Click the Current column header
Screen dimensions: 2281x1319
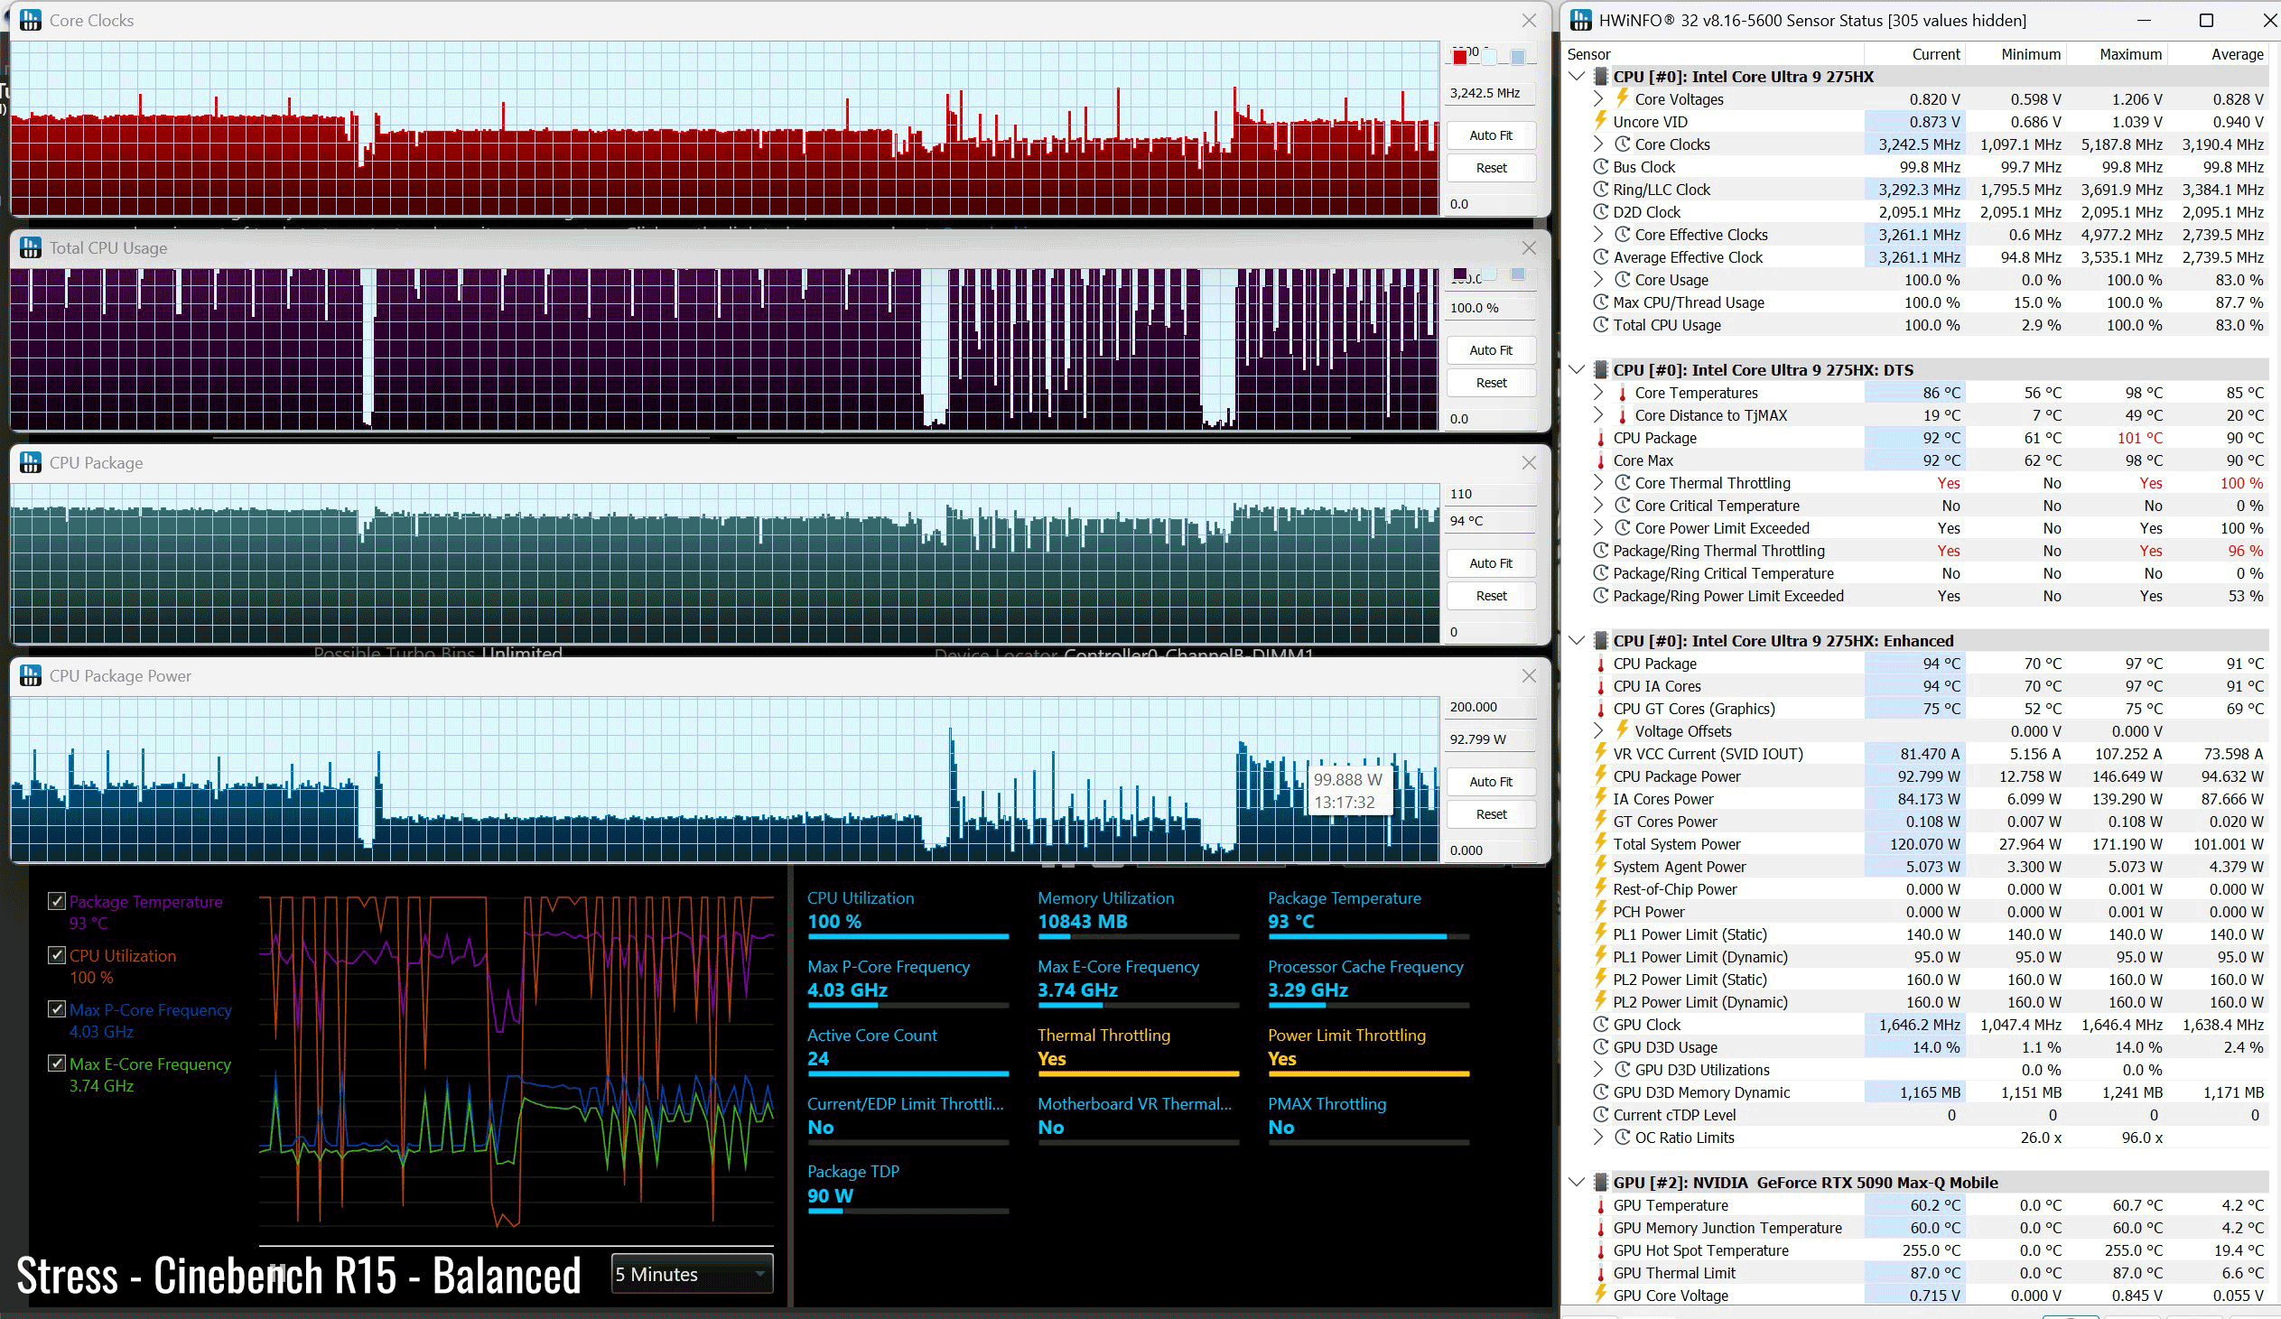tap(1936, 54)
